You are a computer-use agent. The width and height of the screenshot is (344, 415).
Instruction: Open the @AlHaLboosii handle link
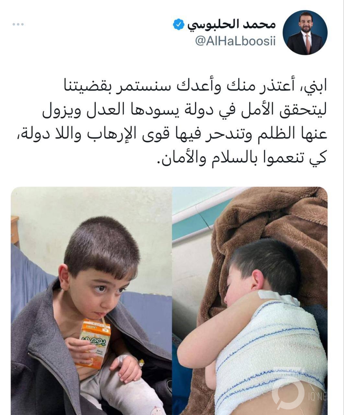[235, 42]
